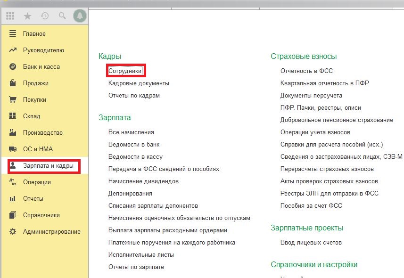The image size is (404, 278).
Task: Click the Отчеты bar chart icon
Action: [x=13, y=198]
